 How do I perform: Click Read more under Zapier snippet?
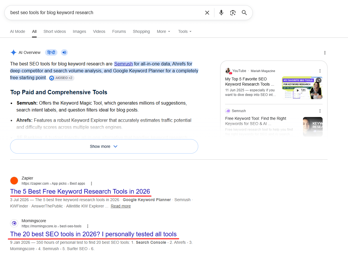pyautogui.click(x=121, y=206)
